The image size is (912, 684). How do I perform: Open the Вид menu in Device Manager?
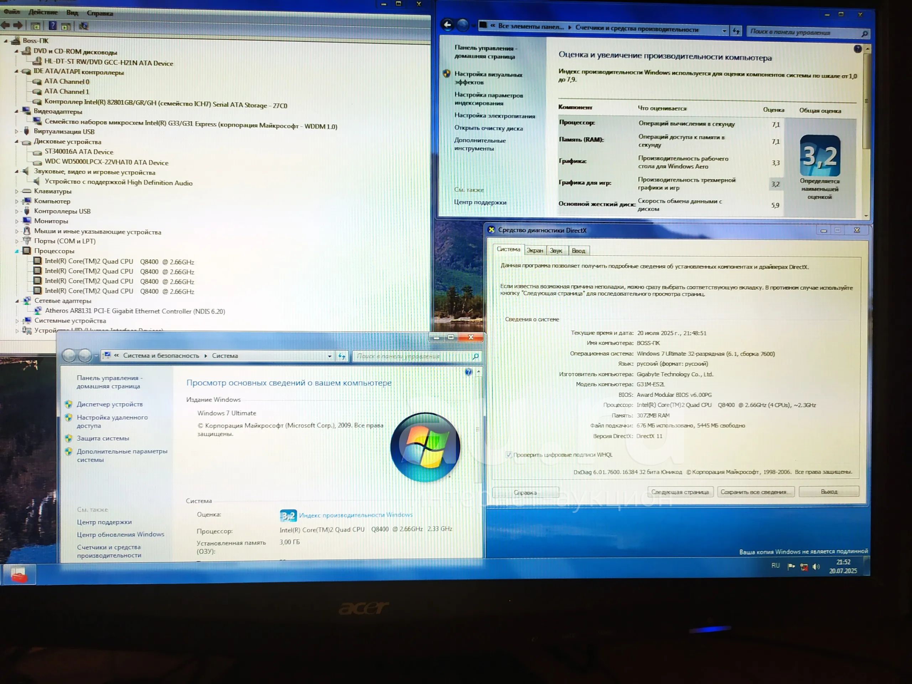[72, 13]
